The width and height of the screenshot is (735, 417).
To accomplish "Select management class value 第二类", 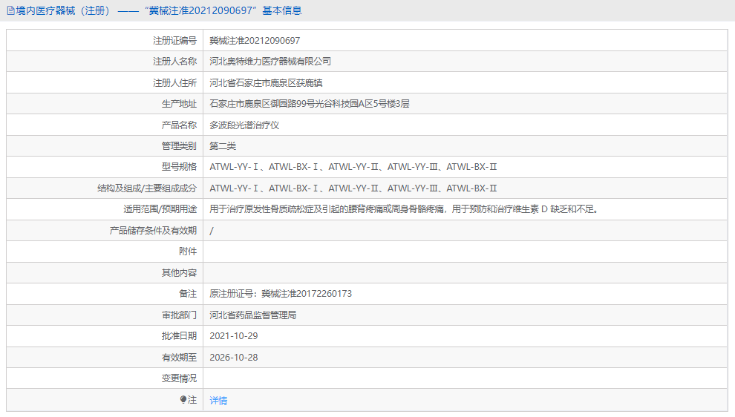I will 223,146.
